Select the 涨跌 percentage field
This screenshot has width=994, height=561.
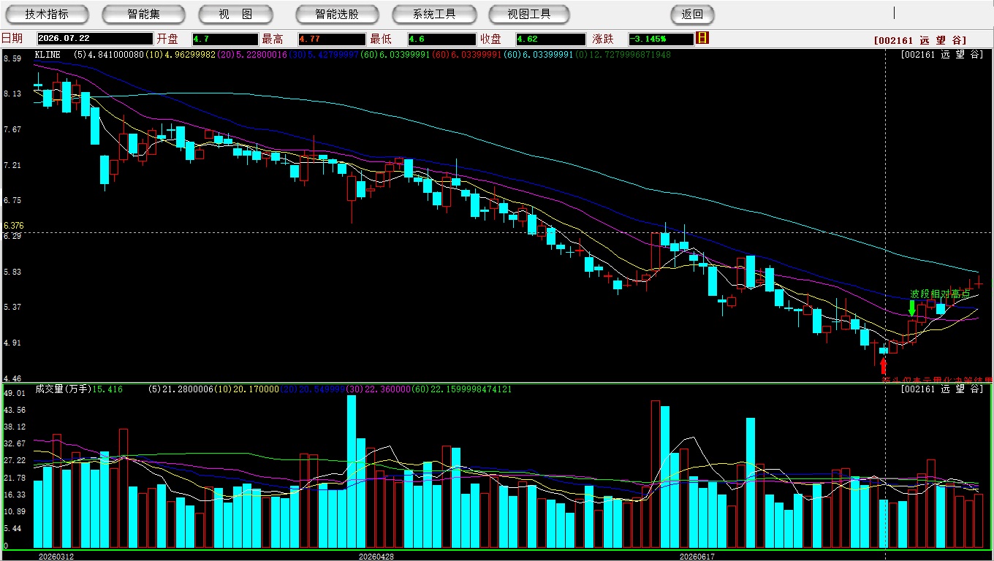[661, 39]
